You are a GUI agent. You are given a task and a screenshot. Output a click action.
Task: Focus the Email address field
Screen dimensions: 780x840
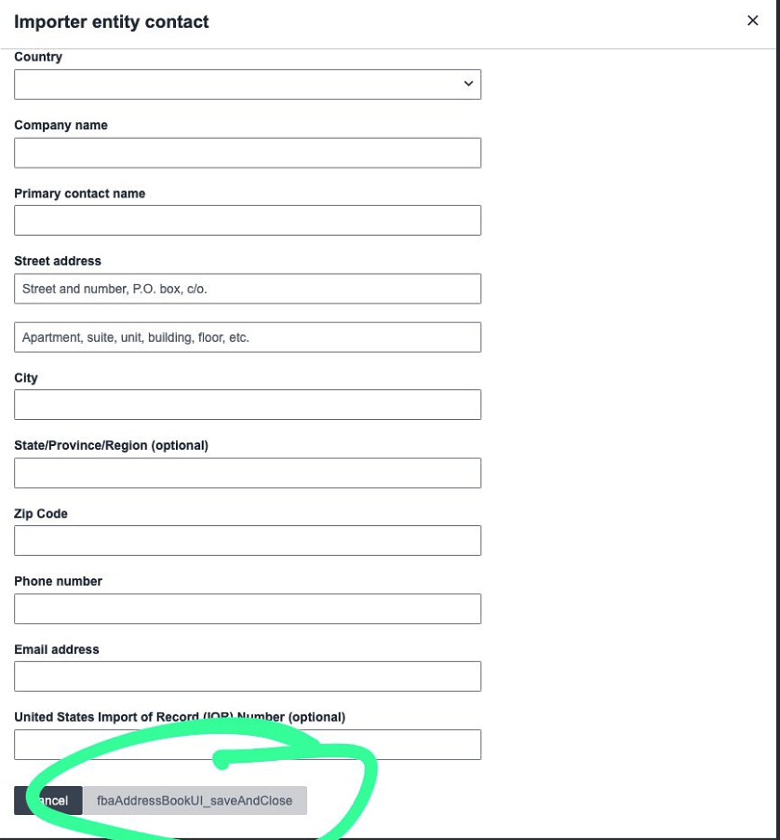point(248,676)
